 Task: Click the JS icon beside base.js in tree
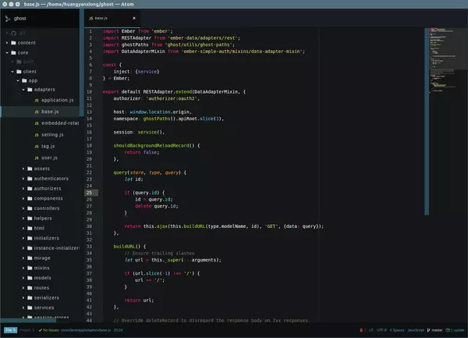tap(37, 112)
